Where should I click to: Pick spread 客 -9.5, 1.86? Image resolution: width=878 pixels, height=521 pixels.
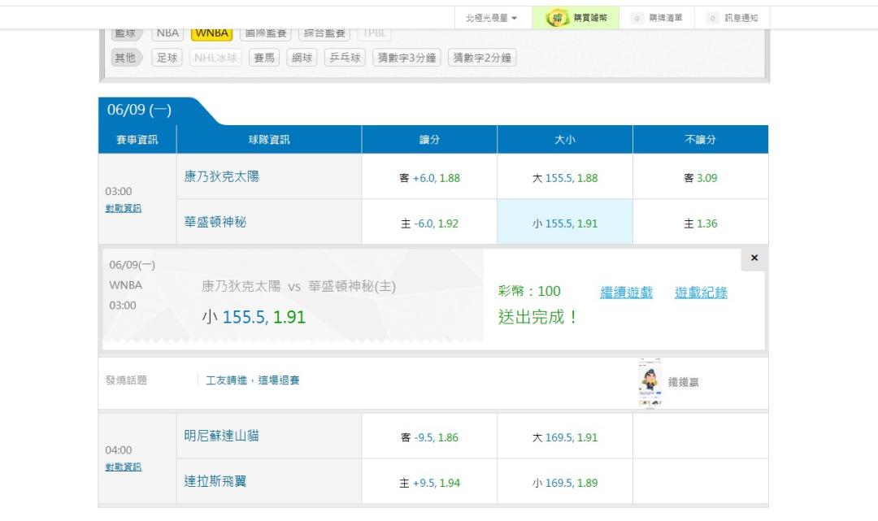pyautogui.click(x=429, y=437)
